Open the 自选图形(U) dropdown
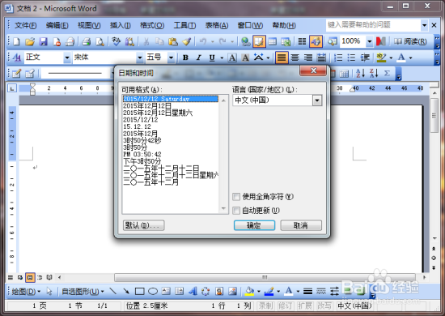The height and width of the screenshot is (316, 445). pyautogui.click(x=83, y=292)
